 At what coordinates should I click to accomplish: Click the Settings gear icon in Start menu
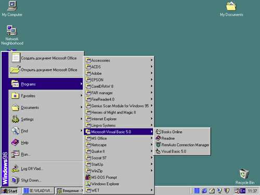pyautogui.click(x=15, y=119)
